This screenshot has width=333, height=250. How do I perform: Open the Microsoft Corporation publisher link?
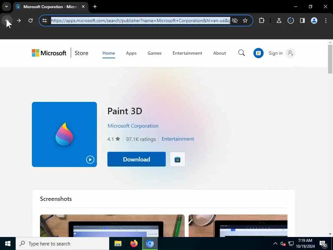[x=133, y=126]
